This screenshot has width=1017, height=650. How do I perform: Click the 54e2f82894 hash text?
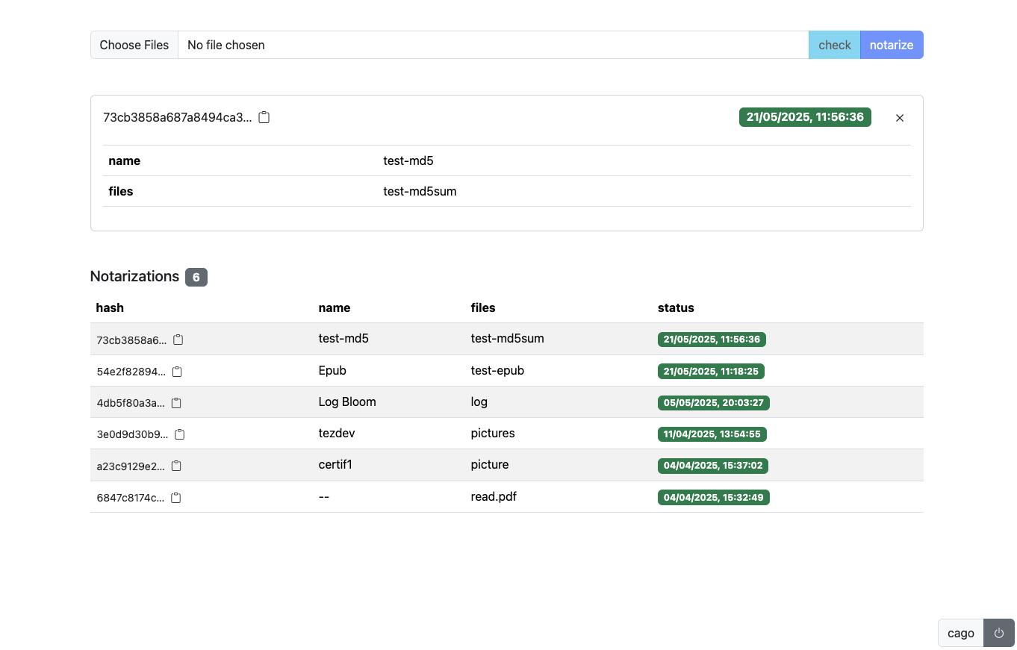(131, 372)
